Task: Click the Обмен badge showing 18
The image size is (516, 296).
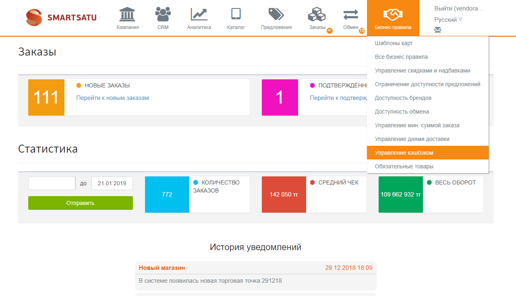Action: pos(362,31)
